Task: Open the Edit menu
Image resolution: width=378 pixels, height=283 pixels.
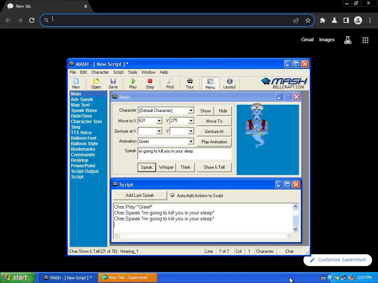Action: [83, 72]
